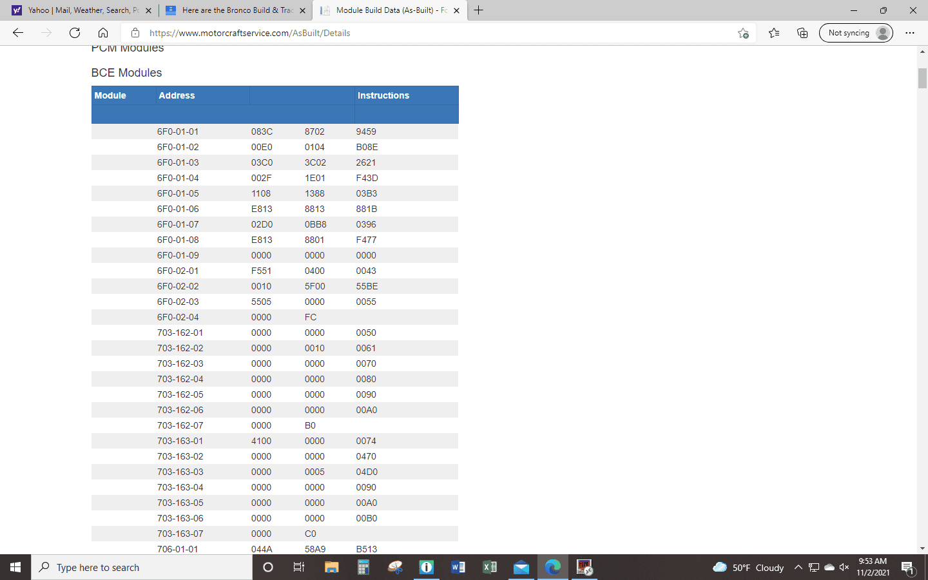View site information lock icon
This screenshot has height=580, width=928.
coord(135,33)
